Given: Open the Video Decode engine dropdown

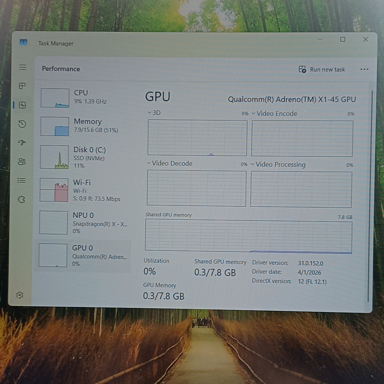Looking at the screenshot, I should click(x=170, y=163).
